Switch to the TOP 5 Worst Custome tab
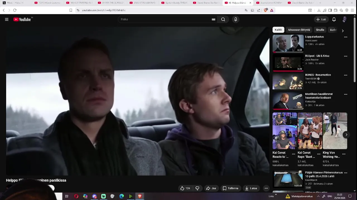The height and width of the screenshot is (200, 357). (x=47, y=3)
